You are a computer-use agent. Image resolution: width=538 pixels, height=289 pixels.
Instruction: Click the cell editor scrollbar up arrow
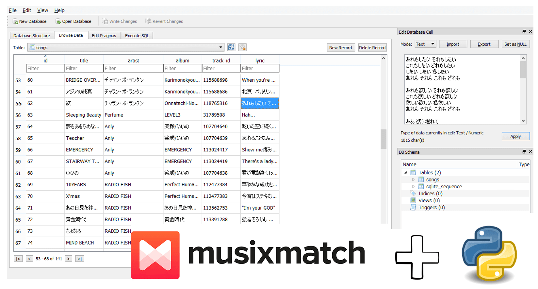[x=523, y=58]
